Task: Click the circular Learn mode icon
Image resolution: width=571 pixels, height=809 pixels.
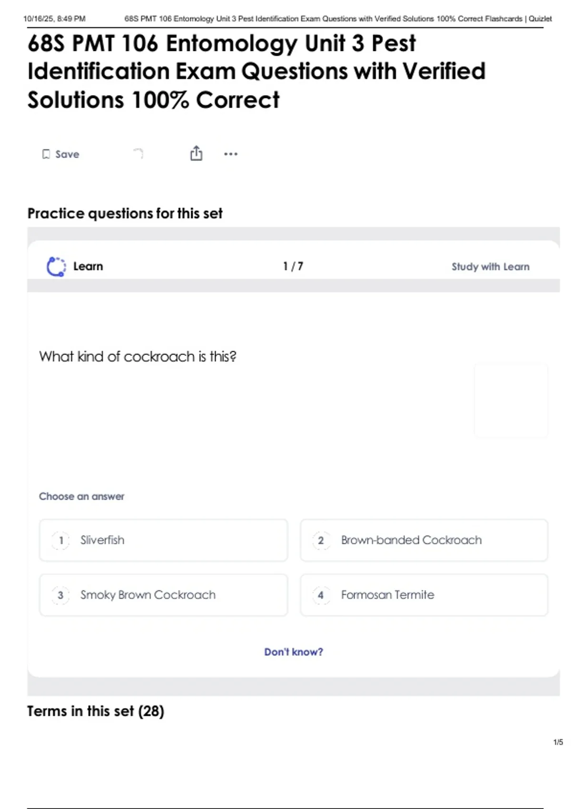Action: pyautogui.click(x=56, y=266)
